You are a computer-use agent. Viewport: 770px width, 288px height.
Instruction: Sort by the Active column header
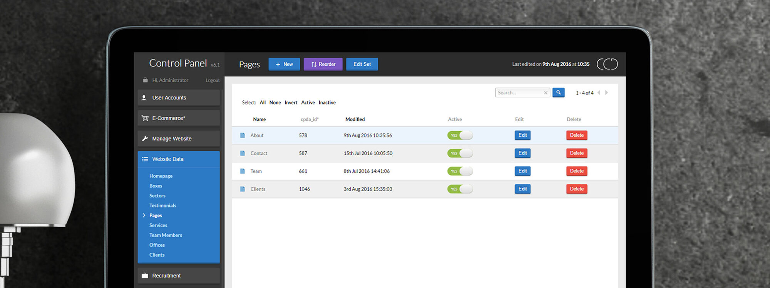click(x=455, y=119)
